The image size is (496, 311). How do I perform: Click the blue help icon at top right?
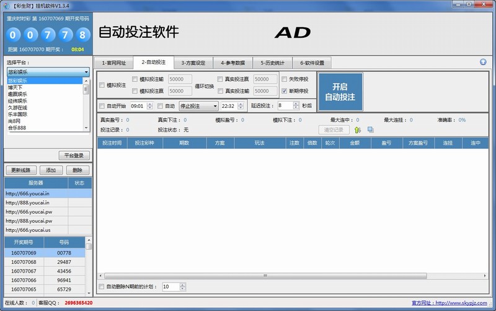[x=483, y=62]
